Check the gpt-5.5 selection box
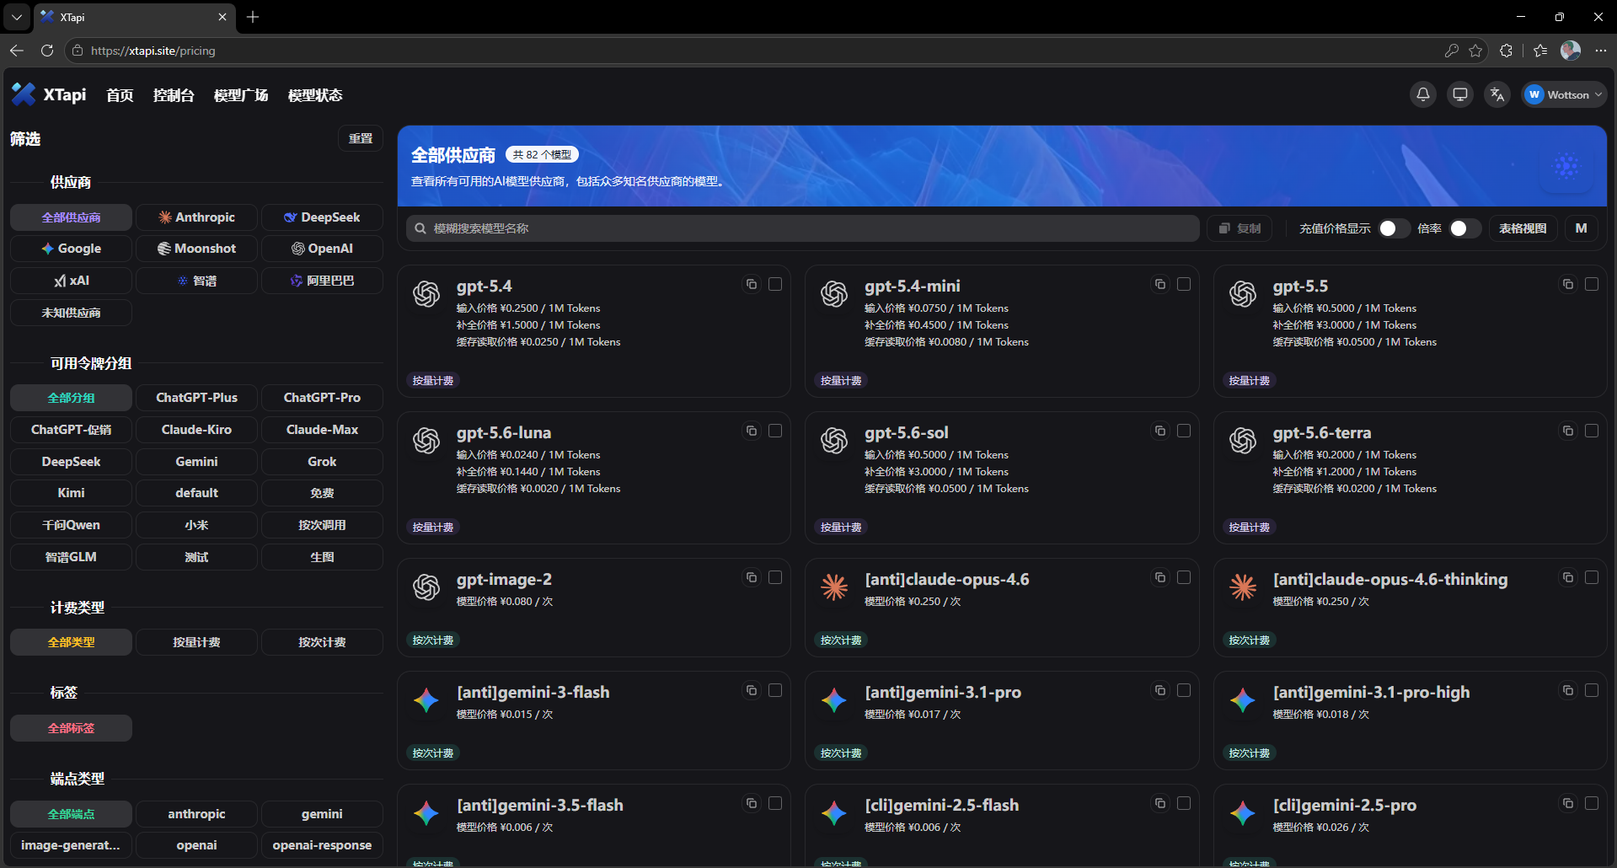 coord(1592,284)
